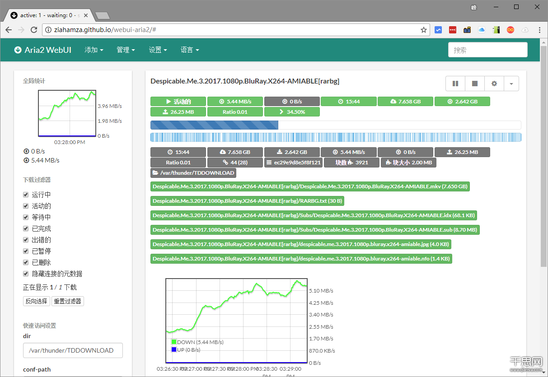Select the AMIABLE.sub (8.70 MB) subtitle file
The image size is (548, 377).
point(315,230)
